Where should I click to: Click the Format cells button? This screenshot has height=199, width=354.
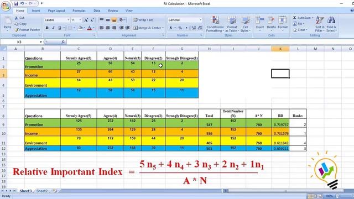point(283,24)
